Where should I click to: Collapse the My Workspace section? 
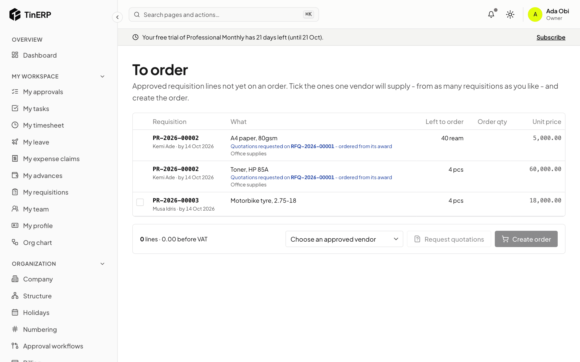[102, 77]
